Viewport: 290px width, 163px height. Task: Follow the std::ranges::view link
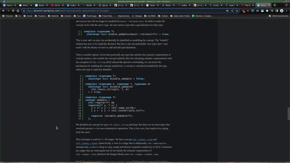142,139
